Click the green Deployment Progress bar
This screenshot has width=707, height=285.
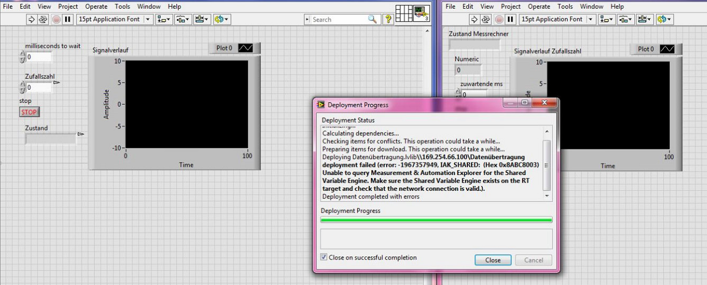coord(436,220)
